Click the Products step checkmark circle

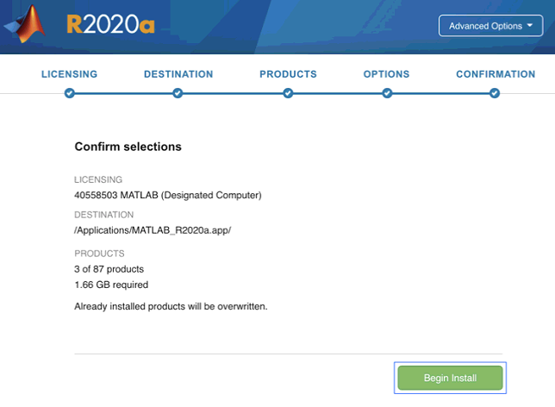288,93
